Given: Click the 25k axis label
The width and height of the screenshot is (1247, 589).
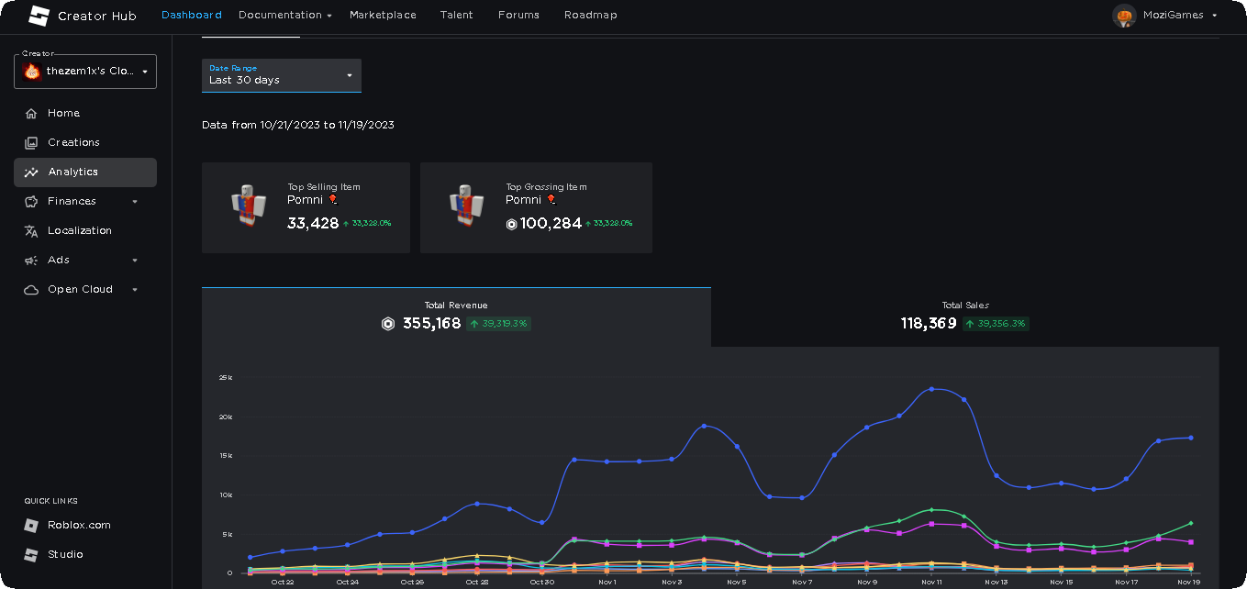Looking at the screenshot, I should pos(225,377).
